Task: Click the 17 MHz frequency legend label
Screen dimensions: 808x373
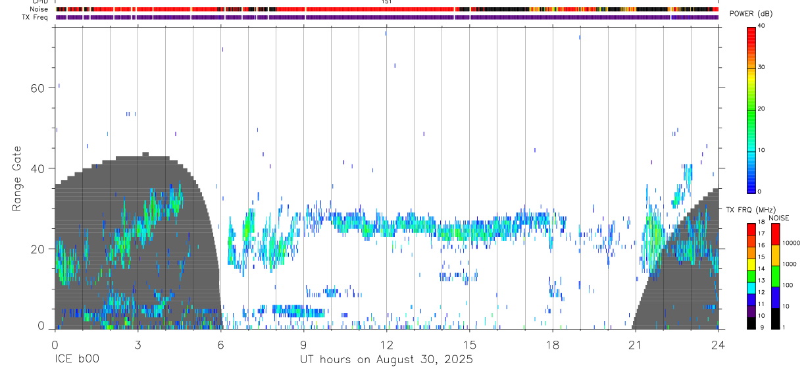Action: (761, 234)
